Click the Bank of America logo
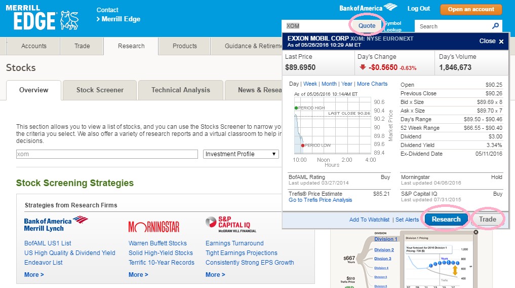515x288 pixels. 368,8
